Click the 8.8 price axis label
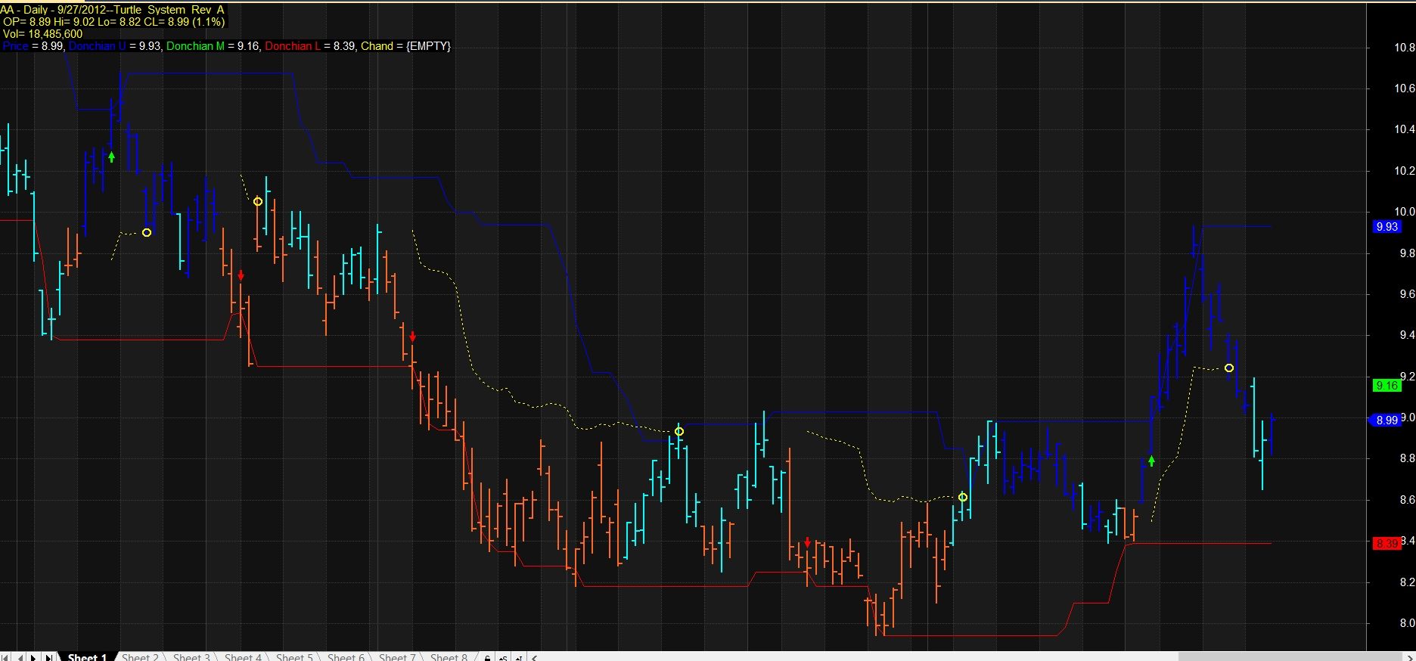This screenshot has height=661, width=1416. [1406, 458]
